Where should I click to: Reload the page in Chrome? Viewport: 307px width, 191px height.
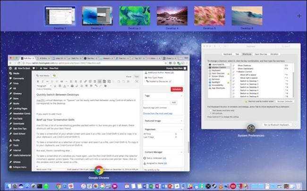click(19, 63)
